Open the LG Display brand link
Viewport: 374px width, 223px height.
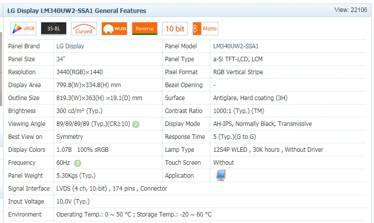(x=70, y=46)
